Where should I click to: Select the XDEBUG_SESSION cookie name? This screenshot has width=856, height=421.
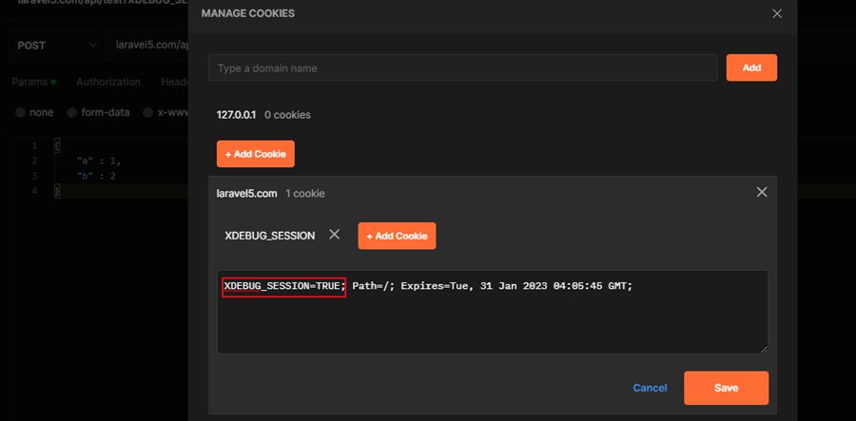(x=269, y=236)
